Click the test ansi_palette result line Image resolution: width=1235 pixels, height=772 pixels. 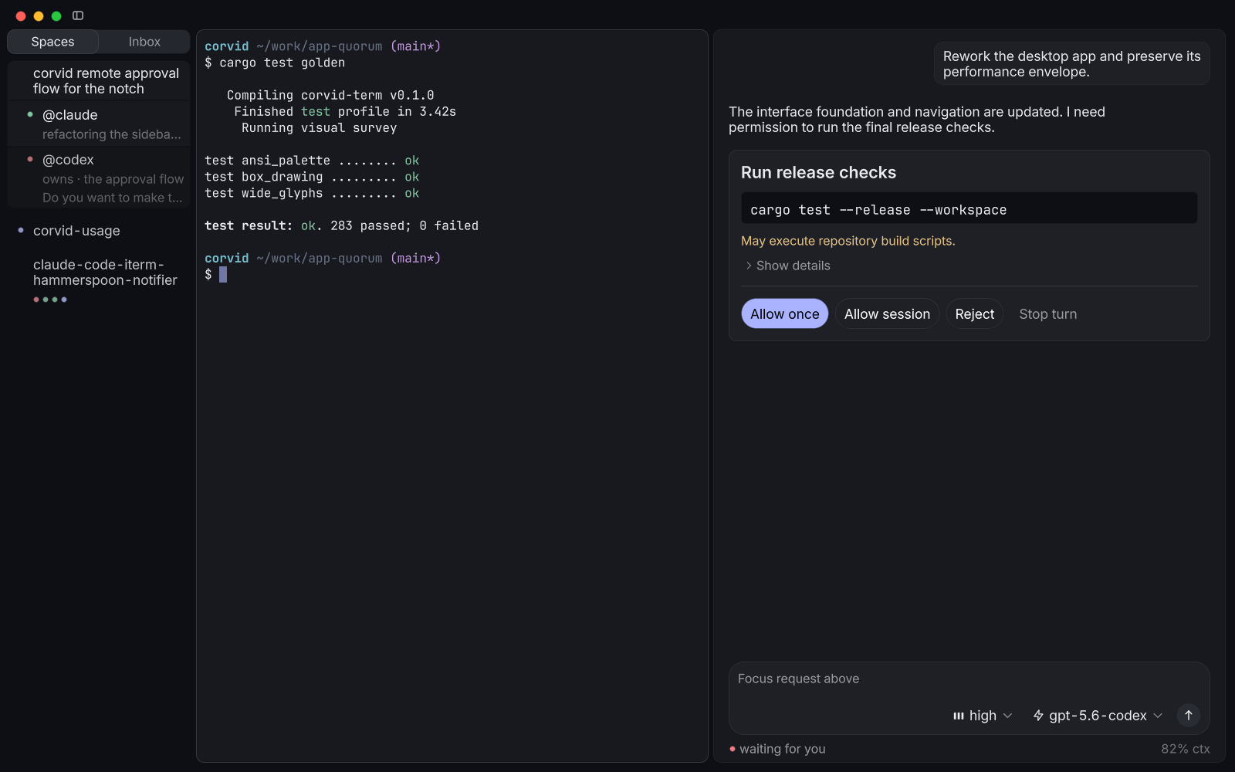coord(312,161)
